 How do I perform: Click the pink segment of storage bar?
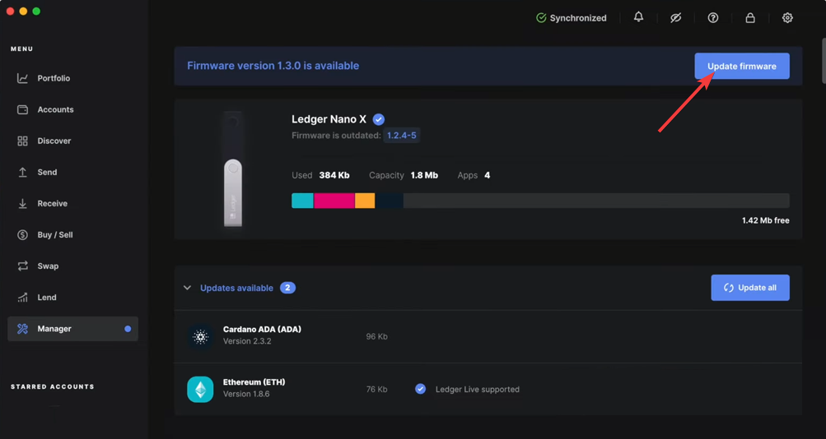click(x=334, y=201)
